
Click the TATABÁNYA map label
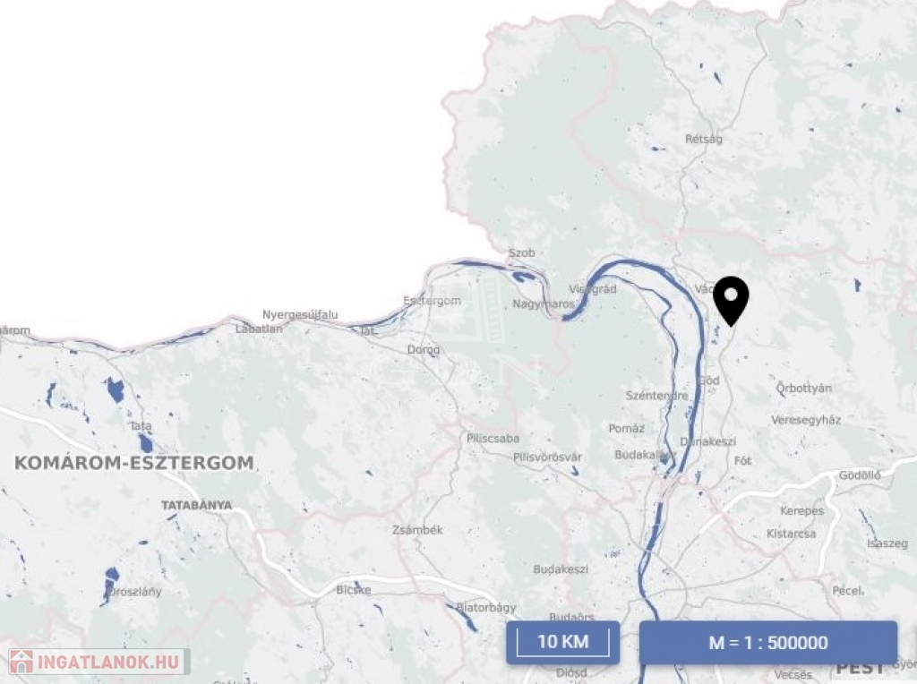point(196,505)
